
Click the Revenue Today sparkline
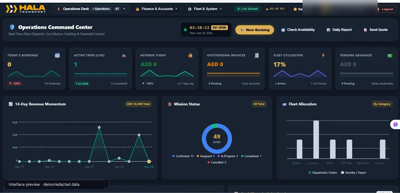[x=167, y=74]
